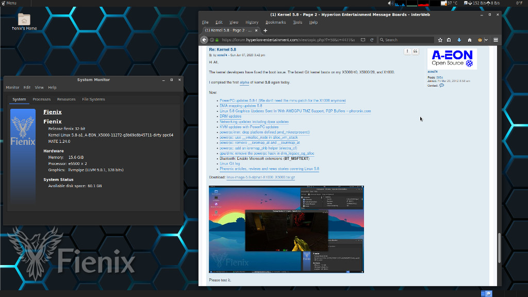Open the downloads arrow icon
The image size is (528, 297).
click(x=459, y=40)
